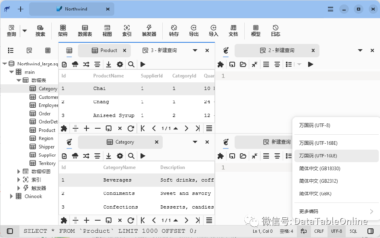Open the 视图 views tool
The width and height of the screenshot is (380, 238).
tap(107, 31)
